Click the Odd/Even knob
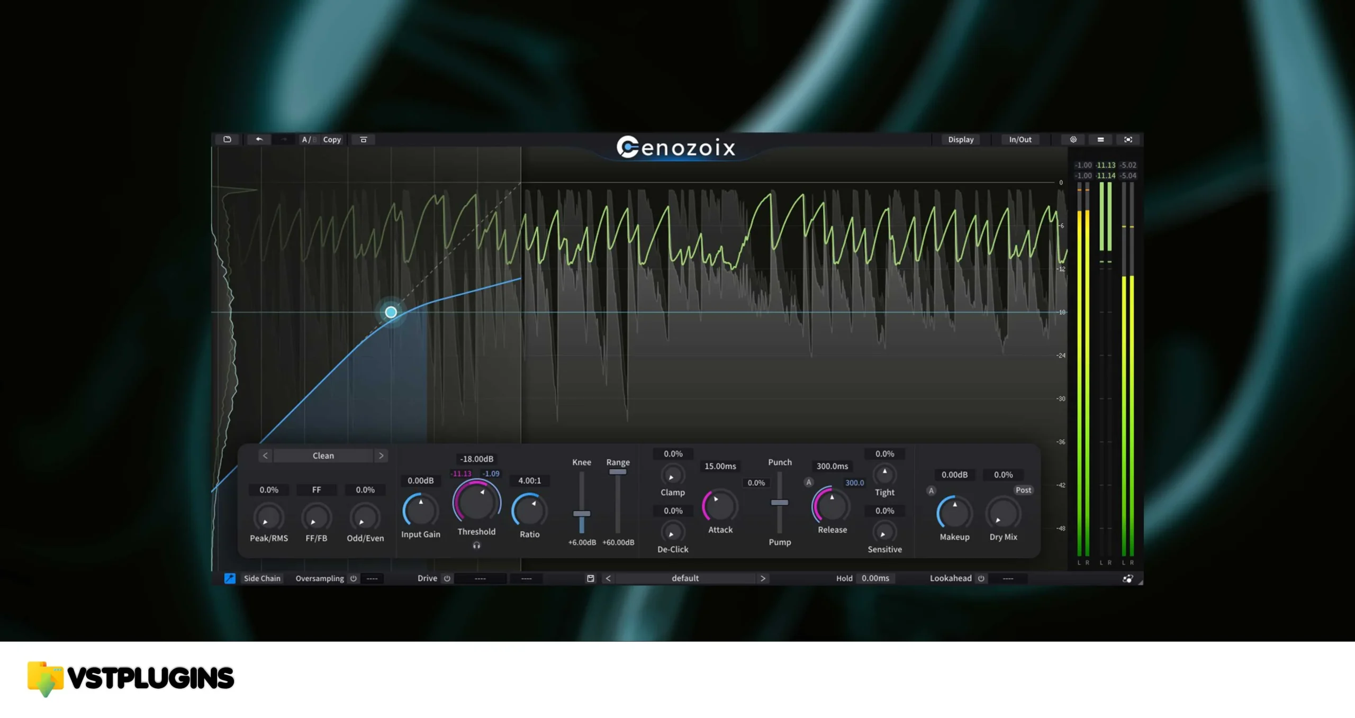This screenshot has height=718, width=1355. (x=365, y=517)
